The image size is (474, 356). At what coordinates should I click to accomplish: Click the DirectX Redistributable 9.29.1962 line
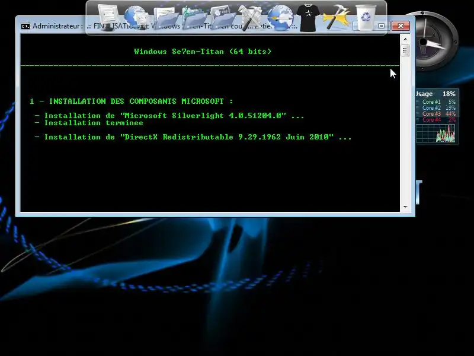click(193, 137)
